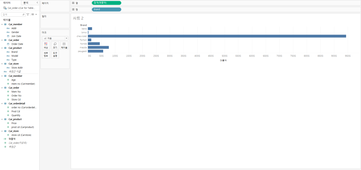This screenshot has height=170, width=361.
Task: Click the number icon beside Car_order(카운트)
Action: coord(5,143)
